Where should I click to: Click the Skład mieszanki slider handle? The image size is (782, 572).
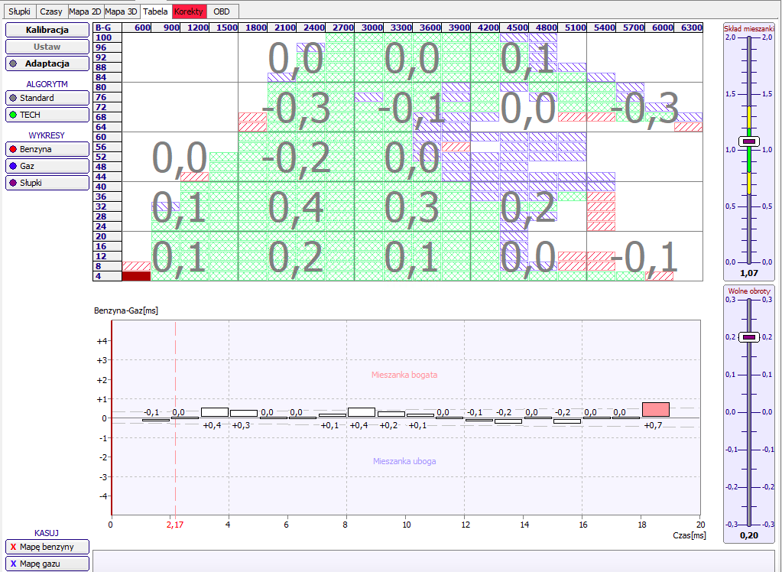(748, 141)
